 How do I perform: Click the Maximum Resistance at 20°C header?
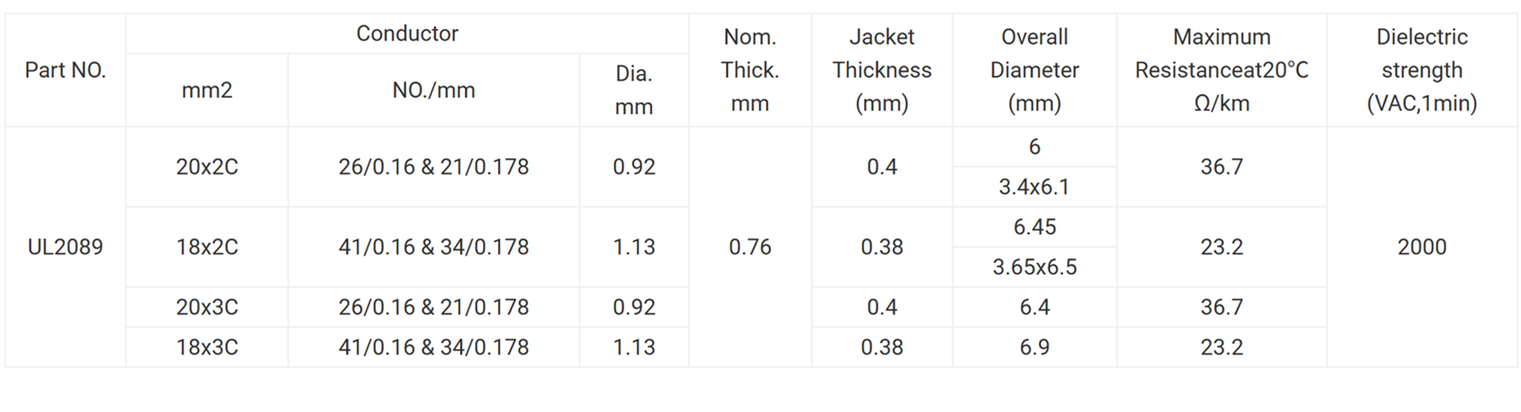1221,70
